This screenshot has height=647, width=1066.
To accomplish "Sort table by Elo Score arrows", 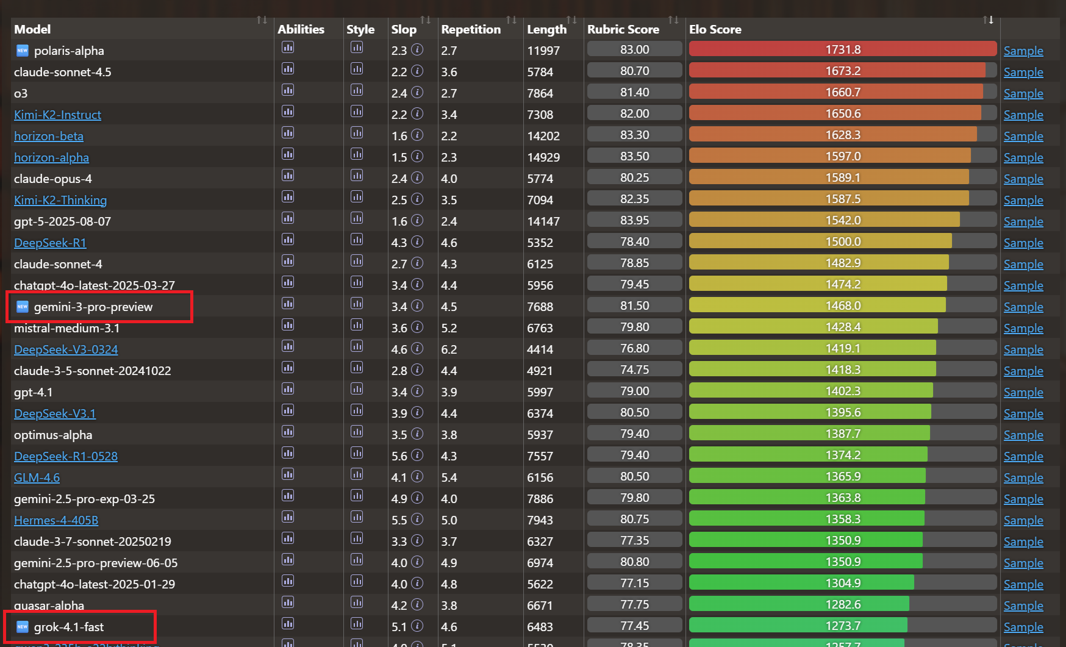I will tap(989, 20).
